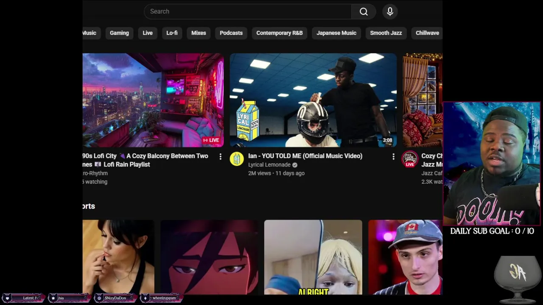Select the Lo-fi filter chip

point(172,33)
